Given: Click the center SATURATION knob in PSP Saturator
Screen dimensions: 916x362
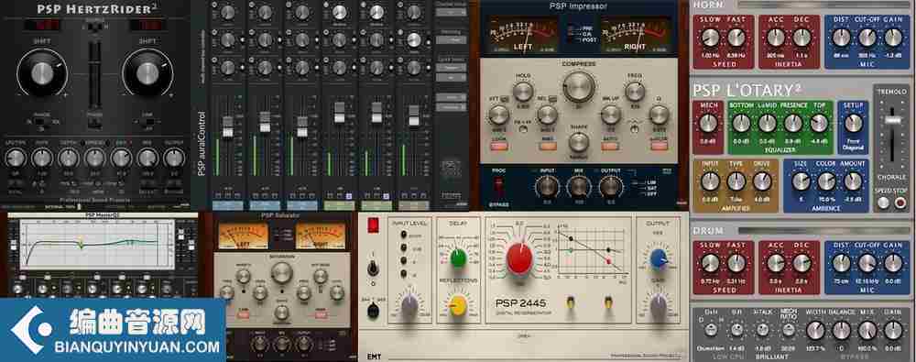Looking at the screenshot, I should 281,272.
